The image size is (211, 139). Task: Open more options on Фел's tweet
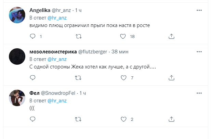tap(199, 93)
